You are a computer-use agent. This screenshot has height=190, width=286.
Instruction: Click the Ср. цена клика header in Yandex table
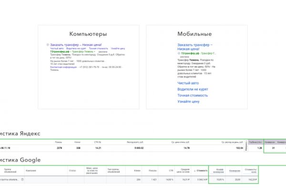(x=180, y=142)
